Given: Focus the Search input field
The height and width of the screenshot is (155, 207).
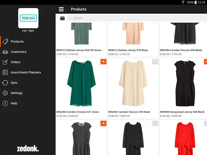Looking at the screenshot, I should [x=137, y=18].
